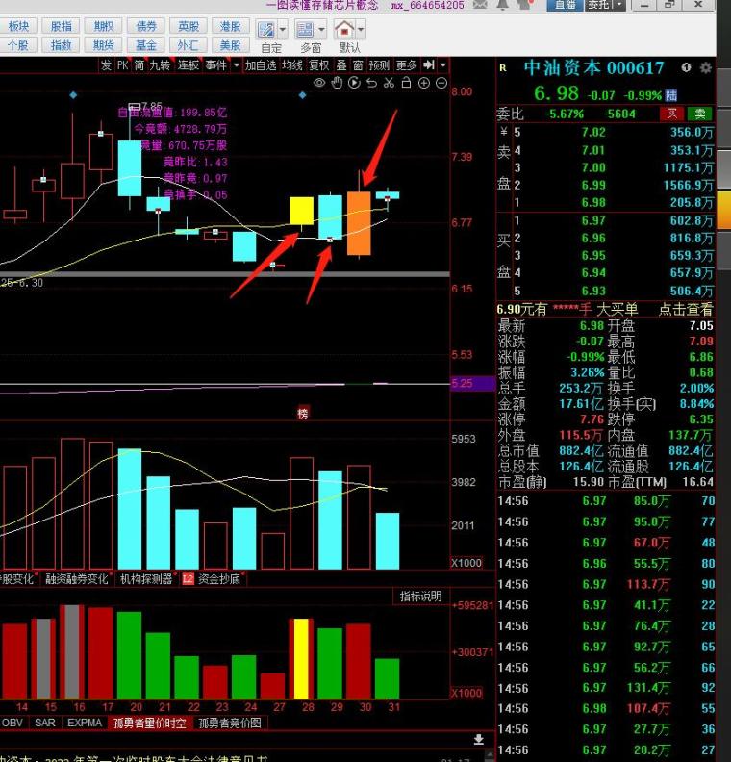Open the 委托 dropdown arrow in title bar
731x762 pixels.
coord(619,5)
